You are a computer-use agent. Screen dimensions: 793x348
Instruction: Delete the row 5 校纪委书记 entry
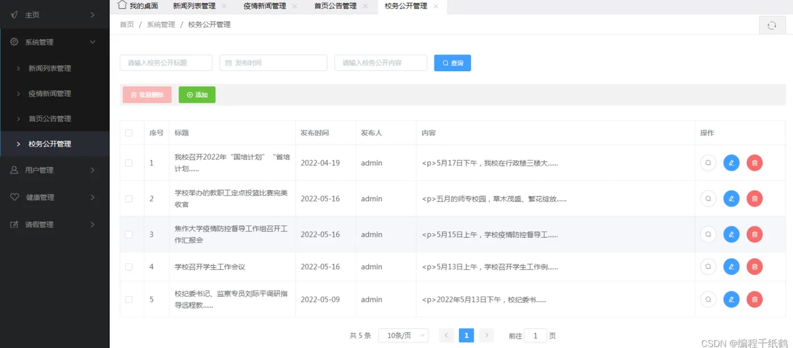coord(754,299)
